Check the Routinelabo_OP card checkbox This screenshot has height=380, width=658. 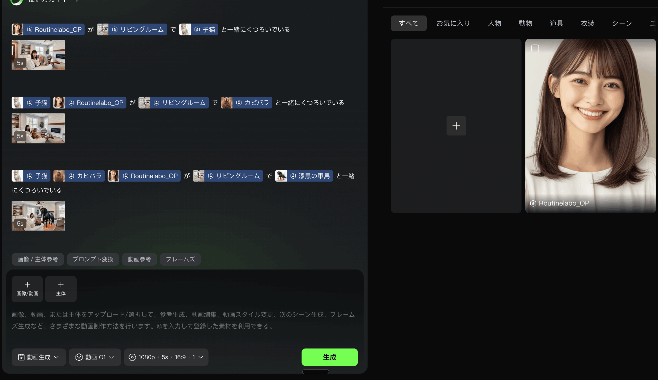pyautogui.click(x=535, y=49)
